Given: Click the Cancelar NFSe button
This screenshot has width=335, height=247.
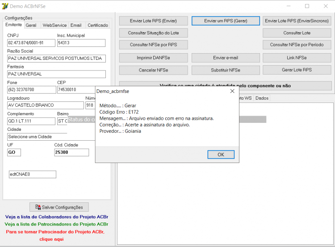Looking at the screenshot, I should click(153, 70).
